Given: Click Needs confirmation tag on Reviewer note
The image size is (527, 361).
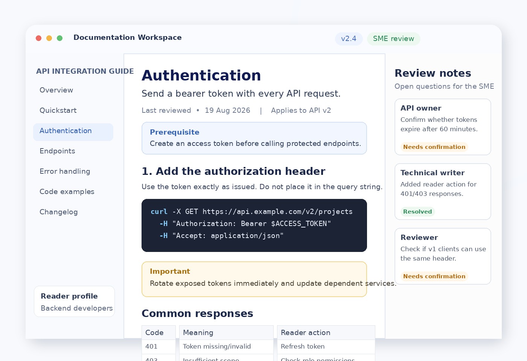Looking at the screenshot, I should [x=434, y=276].
